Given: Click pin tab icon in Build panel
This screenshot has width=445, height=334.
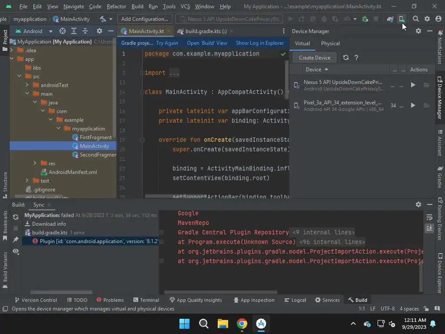Looking at the screenshot, I should click(x=16, y=240).
